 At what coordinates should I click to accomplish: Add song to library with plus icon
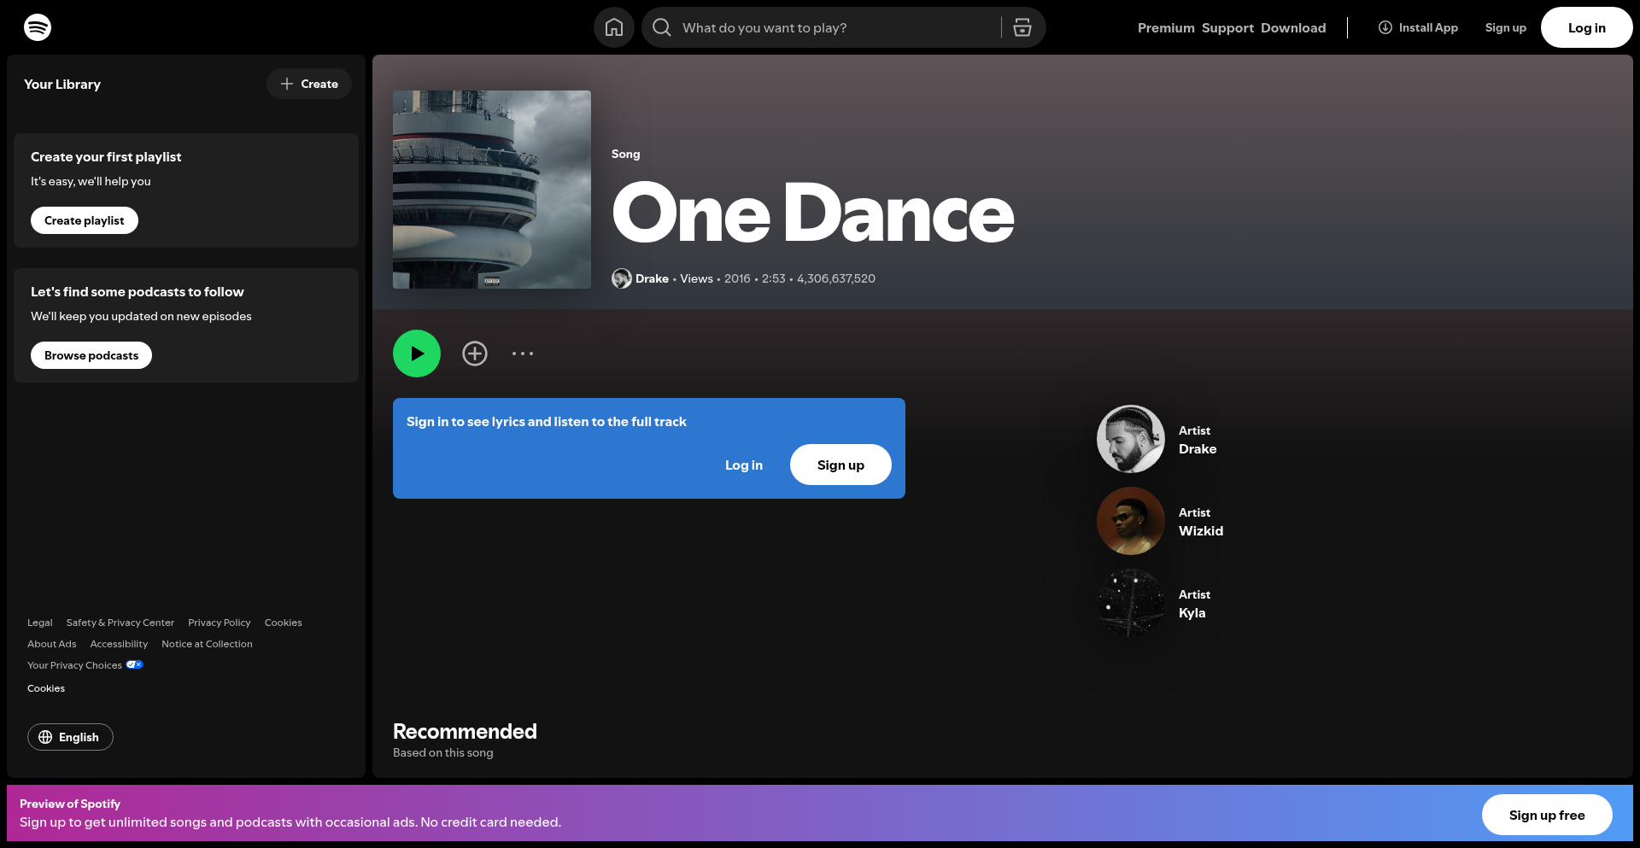point(475,354)
